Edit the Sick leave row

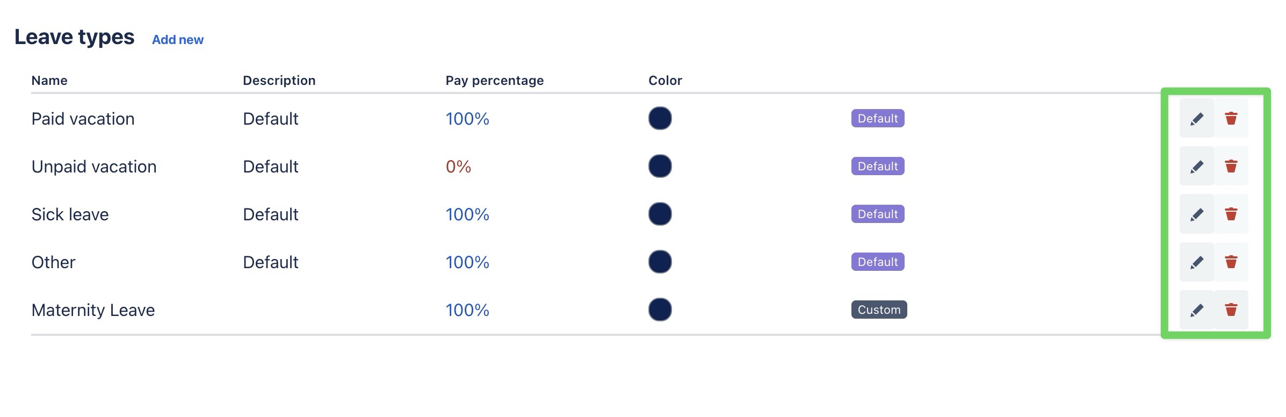(x=1196, y=214)
